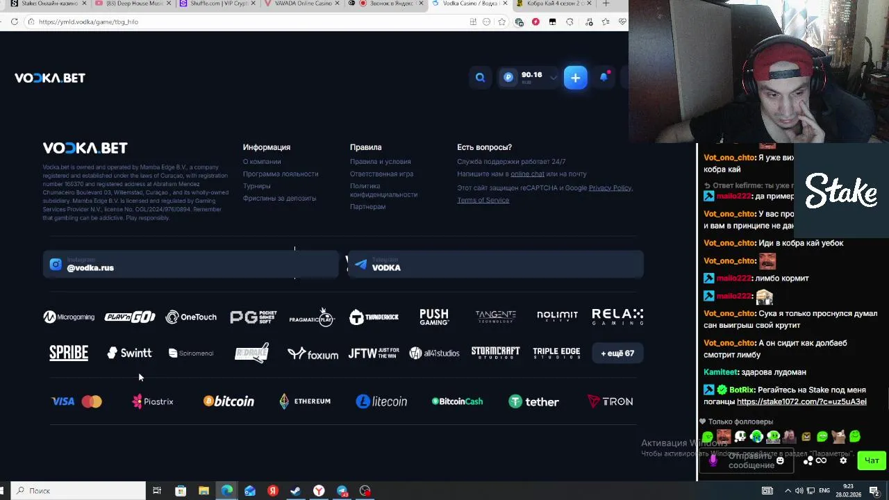Click the tether payment logo
889x500 pixels.
point(533,401)
